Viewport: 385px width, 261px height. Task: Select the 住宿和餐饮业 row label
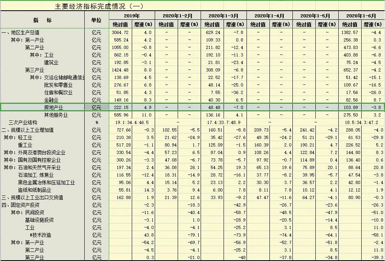click(x=58, y=93)
